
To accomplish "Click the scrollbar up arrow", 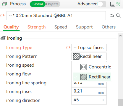I will (120, 36).
